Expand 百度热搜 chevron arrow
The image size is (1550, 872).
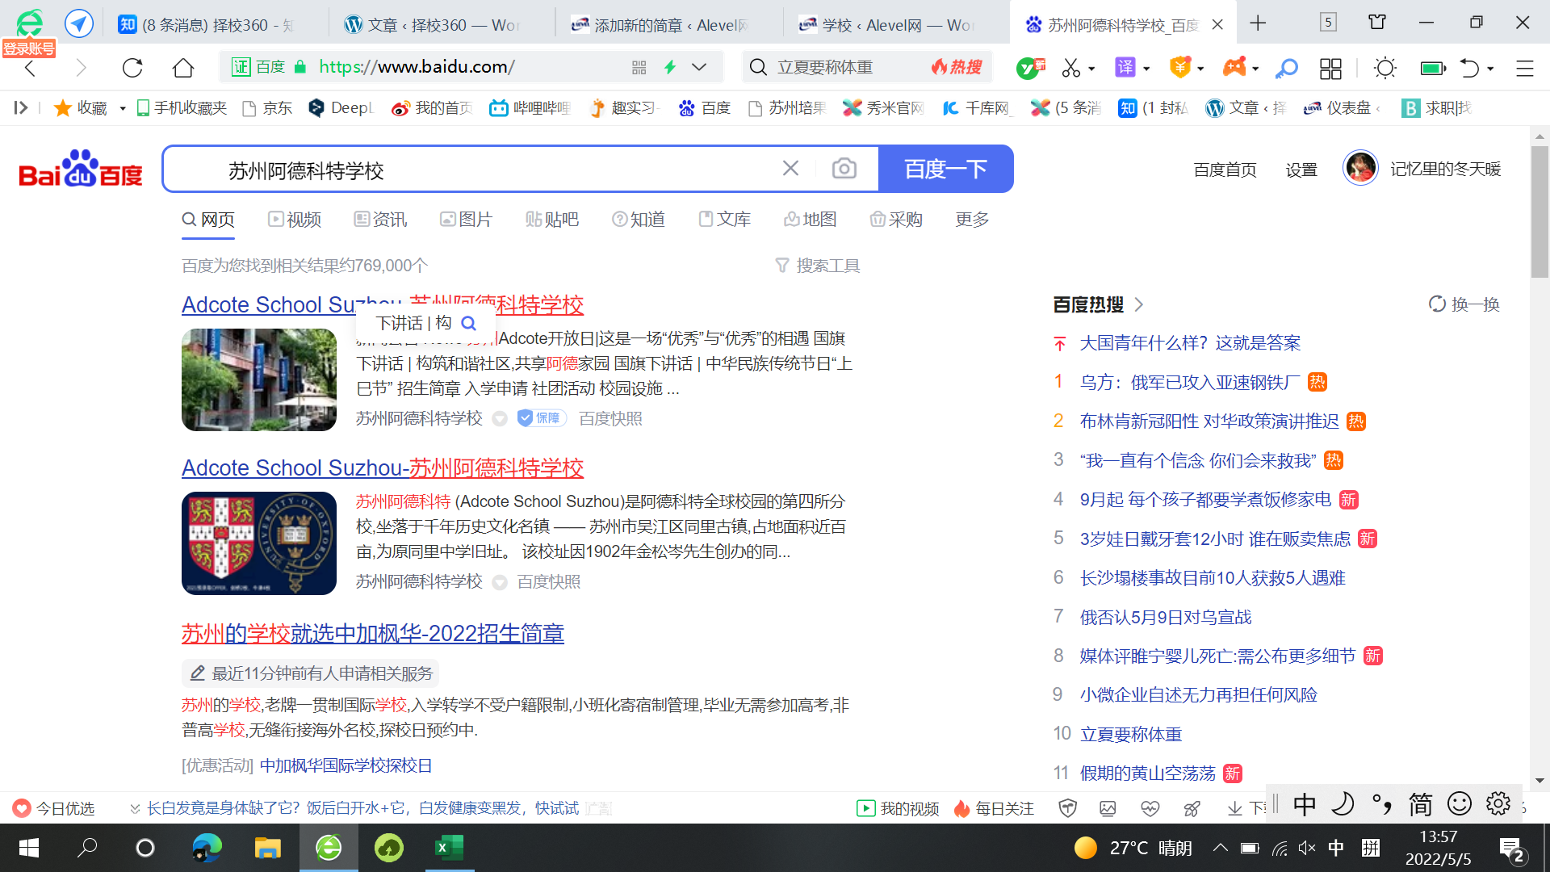click(x=1139, y=304)
